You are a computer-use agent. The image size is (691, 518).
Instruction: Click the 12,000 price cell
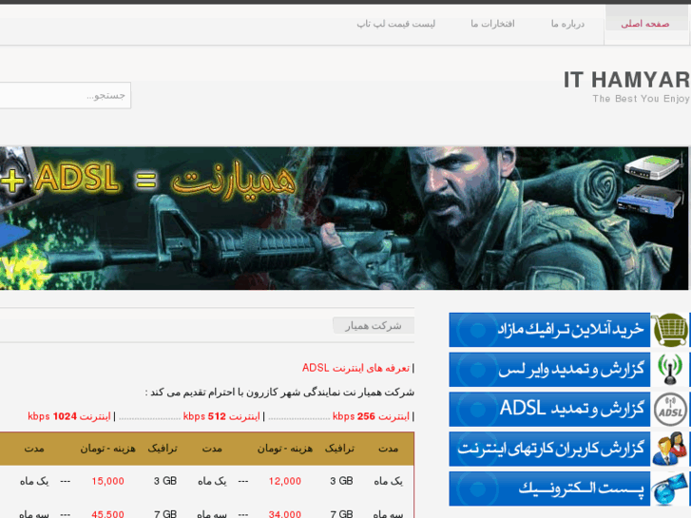(x=285, y=481)
